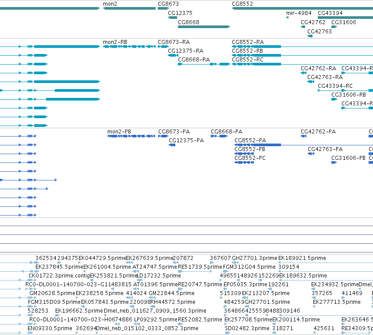Select the 528253 EST label
The width and height of the screenshot is (373, 335).
point(38,311)
